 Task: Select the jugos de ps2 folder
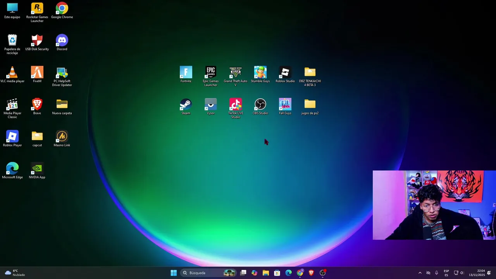(310, 107)
